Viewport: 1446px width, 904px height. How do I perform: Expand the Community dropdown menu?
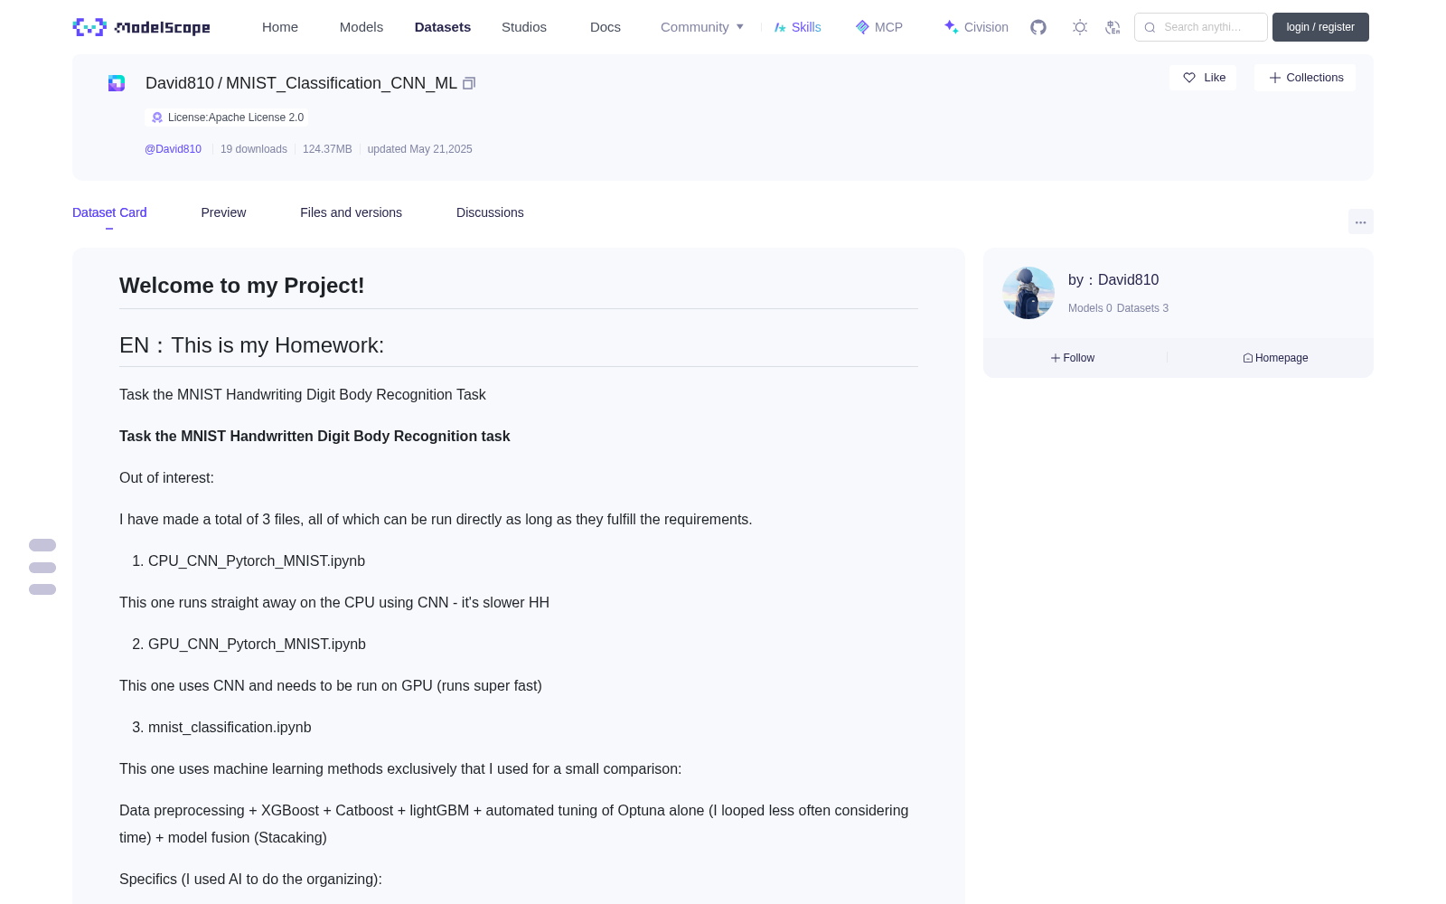pos(702,27)
